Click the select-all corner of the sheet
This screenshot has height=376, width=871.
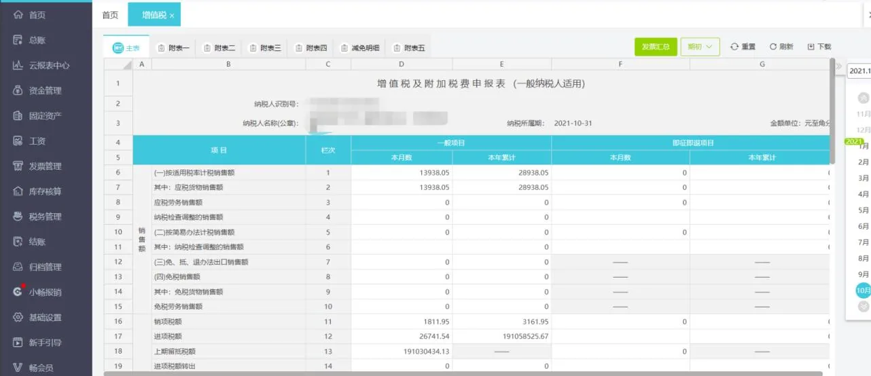click(x=118, y=64)
